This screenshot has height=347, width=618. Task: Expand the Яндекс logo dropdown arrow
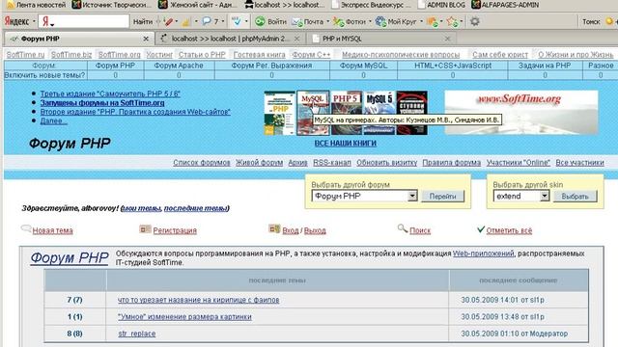click(34, 21)
